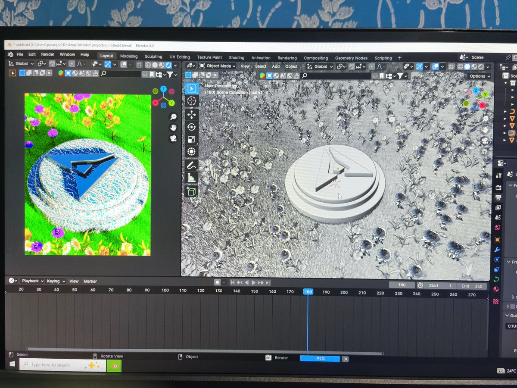Open the orange Object properties tab
Screen dimensions: 517x388
pyautogui.click(x=497, y=239)
